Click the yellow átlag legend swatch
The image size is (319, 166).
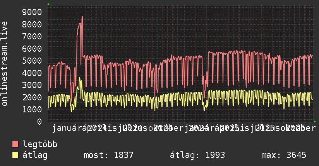15,155
